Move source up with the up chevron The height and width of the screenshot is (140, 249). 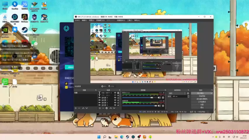[x=110, y=108]
